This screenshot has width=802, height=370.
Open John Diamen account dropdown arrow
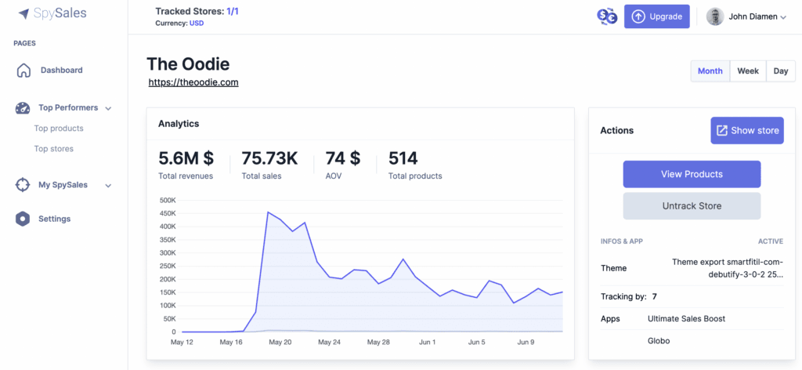pos(783,17)
